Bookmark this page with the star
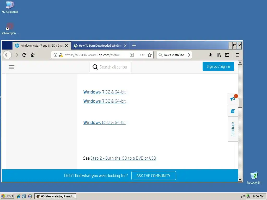 point(150,55)
